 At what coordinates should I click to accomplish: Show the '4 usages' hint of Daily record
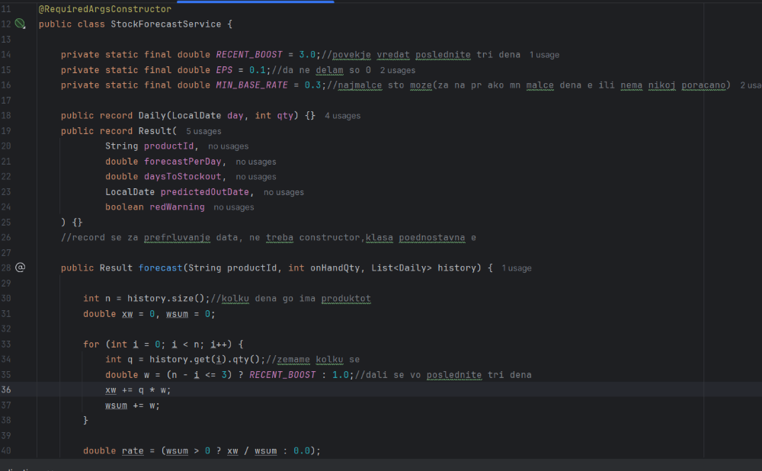(342, 116)
